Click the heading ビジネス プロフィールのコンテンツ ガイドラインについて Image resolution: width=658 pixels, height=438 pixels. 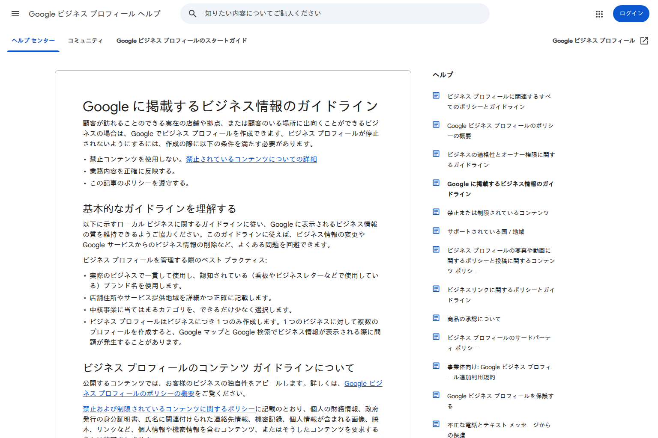tap(219, 367)
